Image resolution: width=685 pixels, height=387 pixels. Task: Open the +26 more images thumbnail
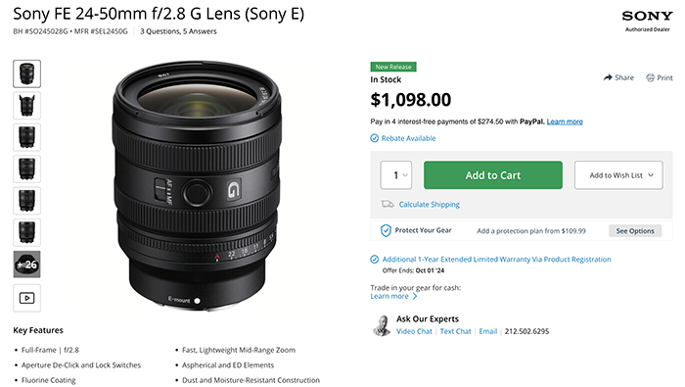pos(26,265)
